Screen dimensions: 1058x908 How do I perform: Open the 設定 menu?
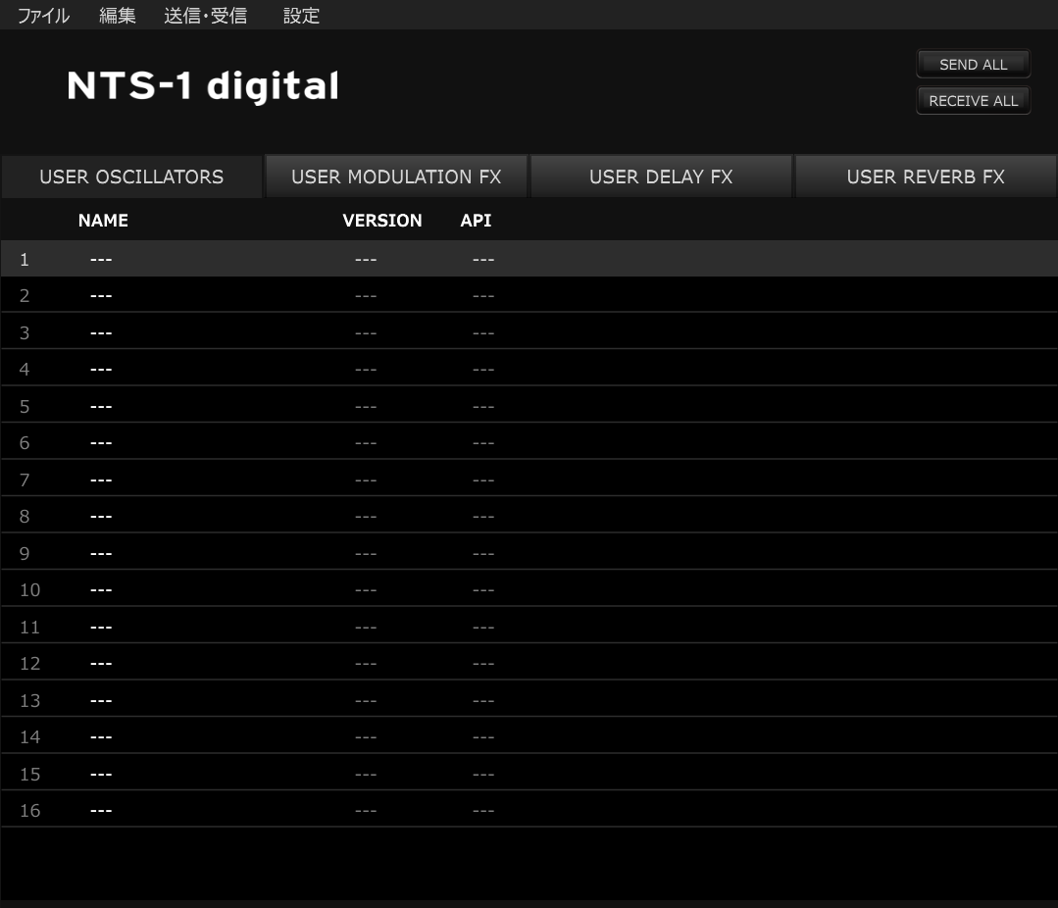point(301,16)
